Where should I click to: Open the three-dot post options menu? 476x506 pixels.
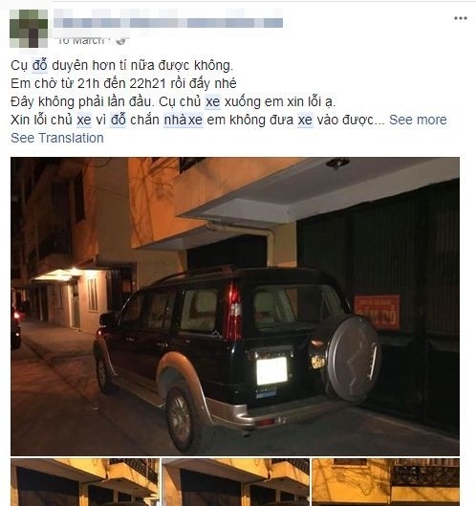pos(460,18)
